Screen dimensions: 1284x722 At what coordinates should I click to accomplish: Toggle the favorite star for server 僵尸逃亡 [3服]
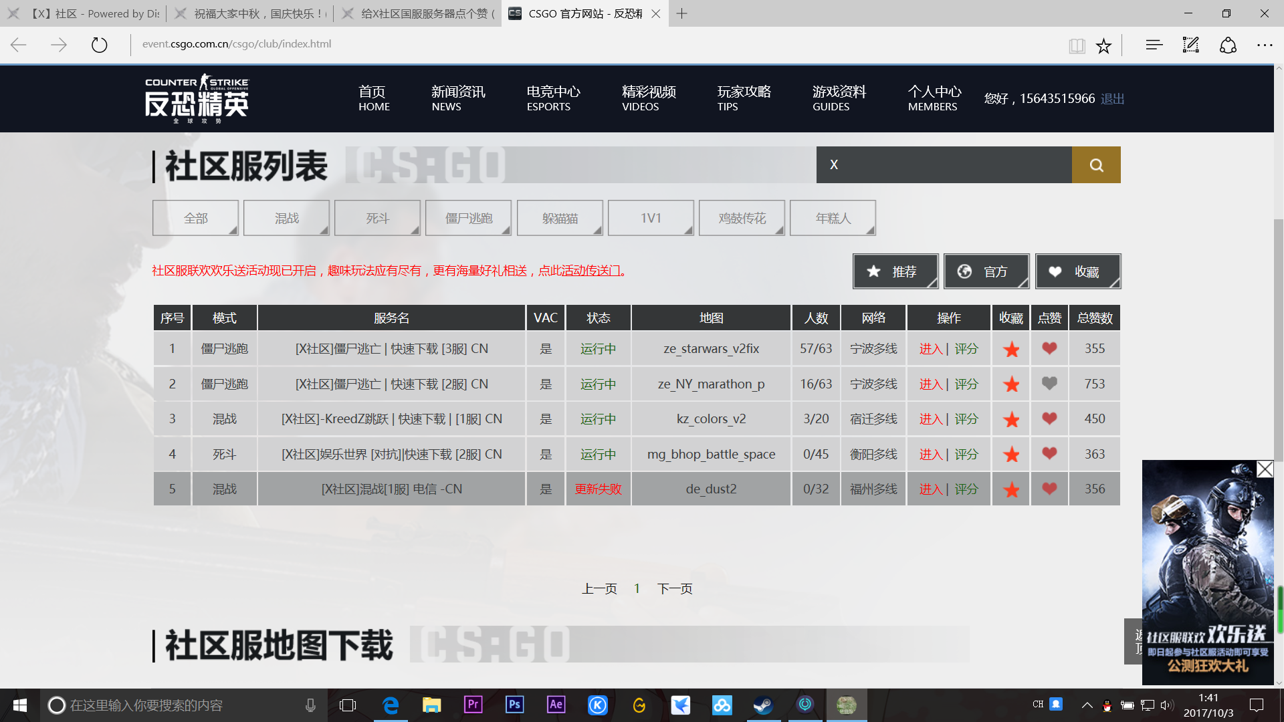point(1010,348)
